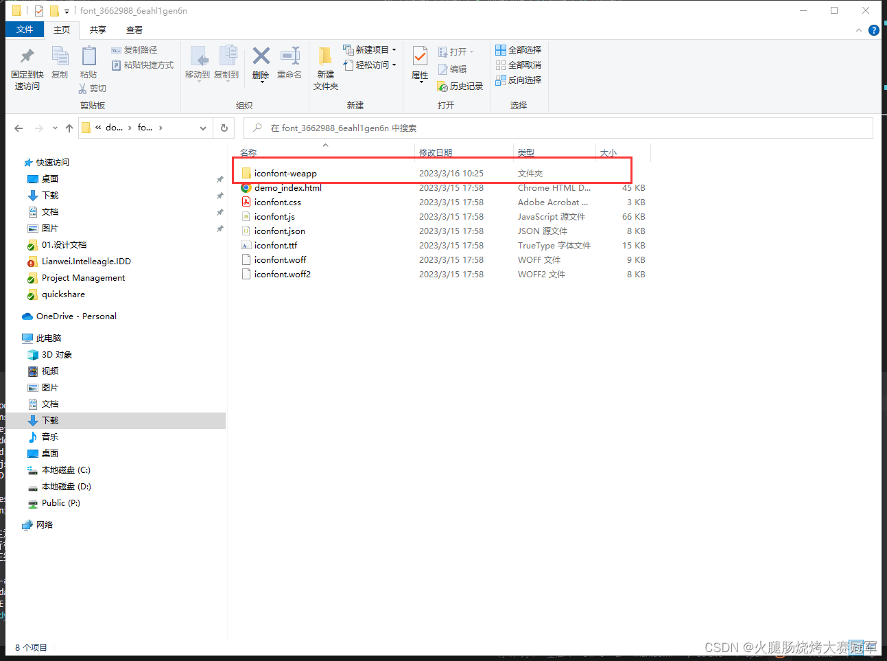Sort by the 修改日期 date column

436,152
